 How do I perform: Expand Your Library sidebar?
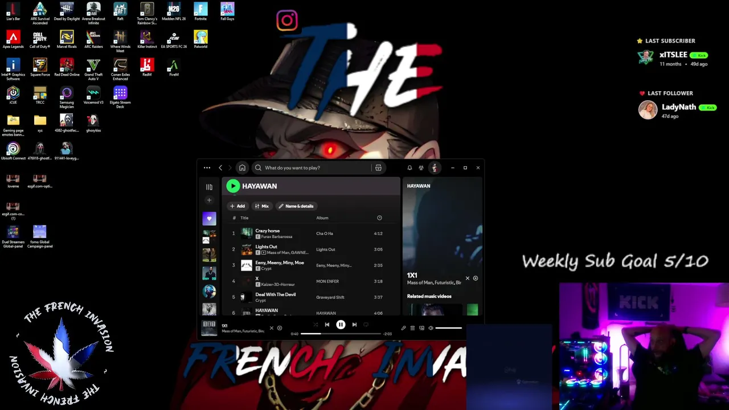(209, 187)
